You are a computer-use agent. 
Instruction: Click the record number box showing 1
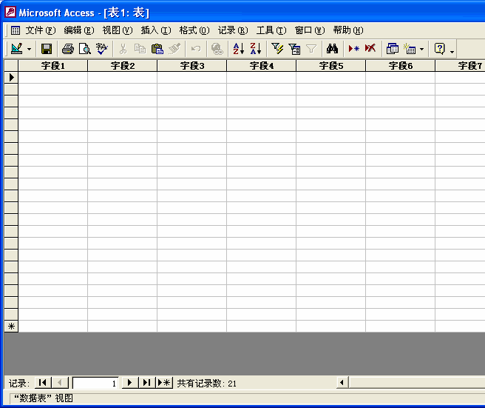click(x=95, y=384)
